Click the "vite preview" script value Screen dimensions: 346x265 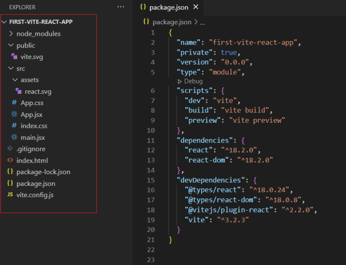point(257,121)
